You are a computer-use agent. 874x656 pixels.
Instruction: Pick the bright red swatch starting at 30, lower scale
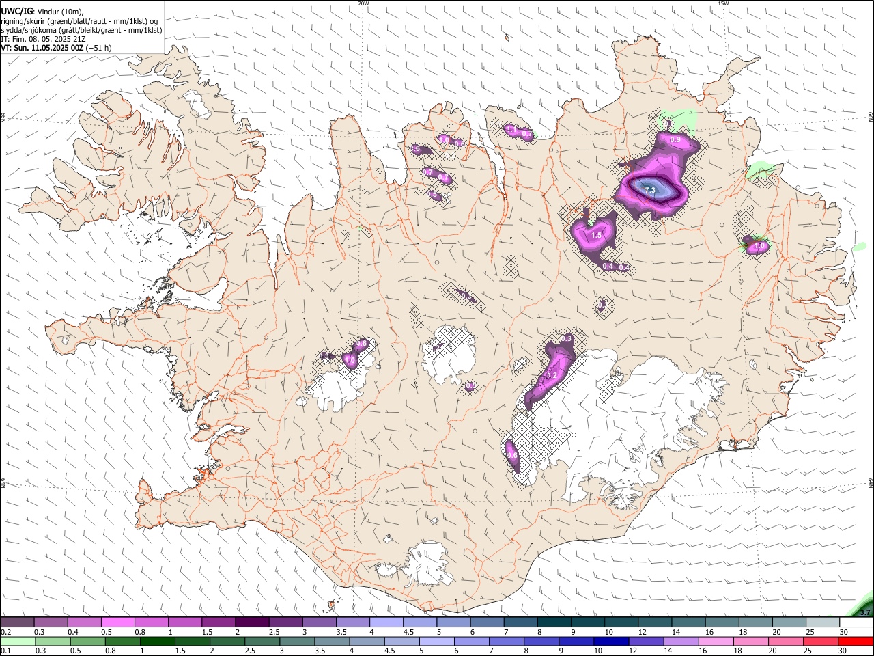pyautogui.click(x=855, y=641)
